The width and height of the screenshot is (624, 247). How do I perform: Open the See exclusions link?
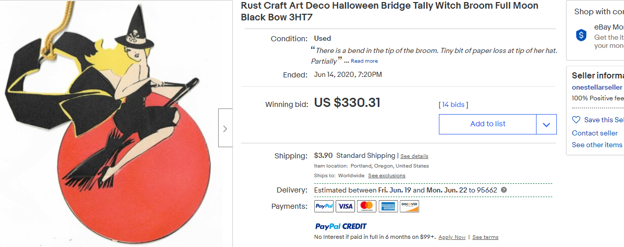click(x=387, y=176)
